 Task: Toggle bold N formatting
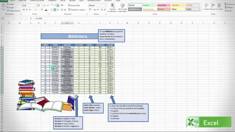[x=24, y=10]
